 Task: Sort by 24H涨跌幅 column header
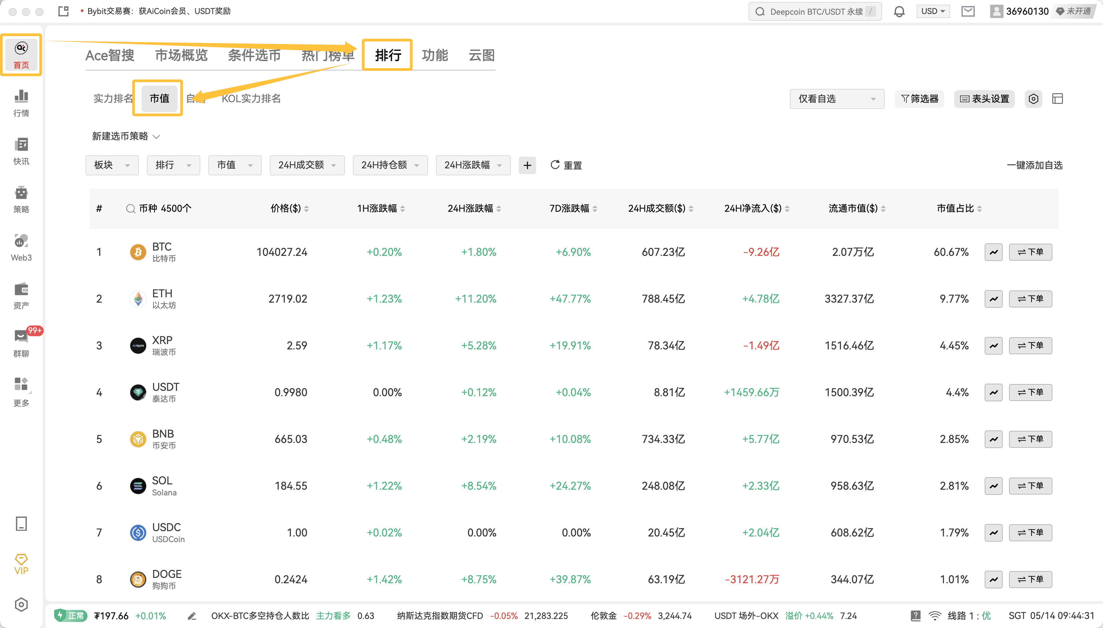click(x=474, y=209)
